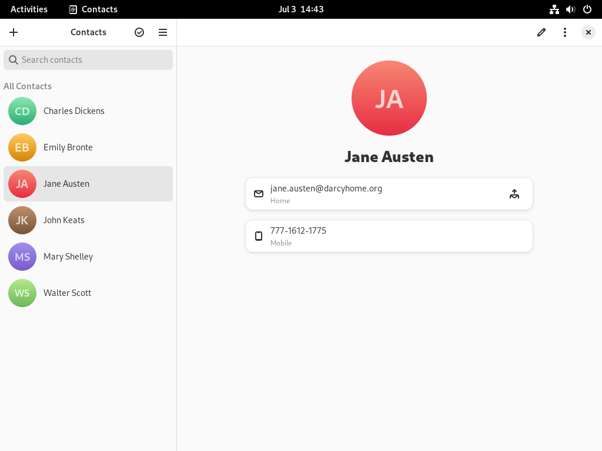
Task: Select Jane Austen in contact list
Action: click(88, 184)
